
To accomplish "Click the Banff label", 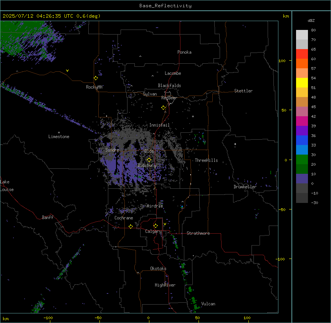I will click(48, 218).
